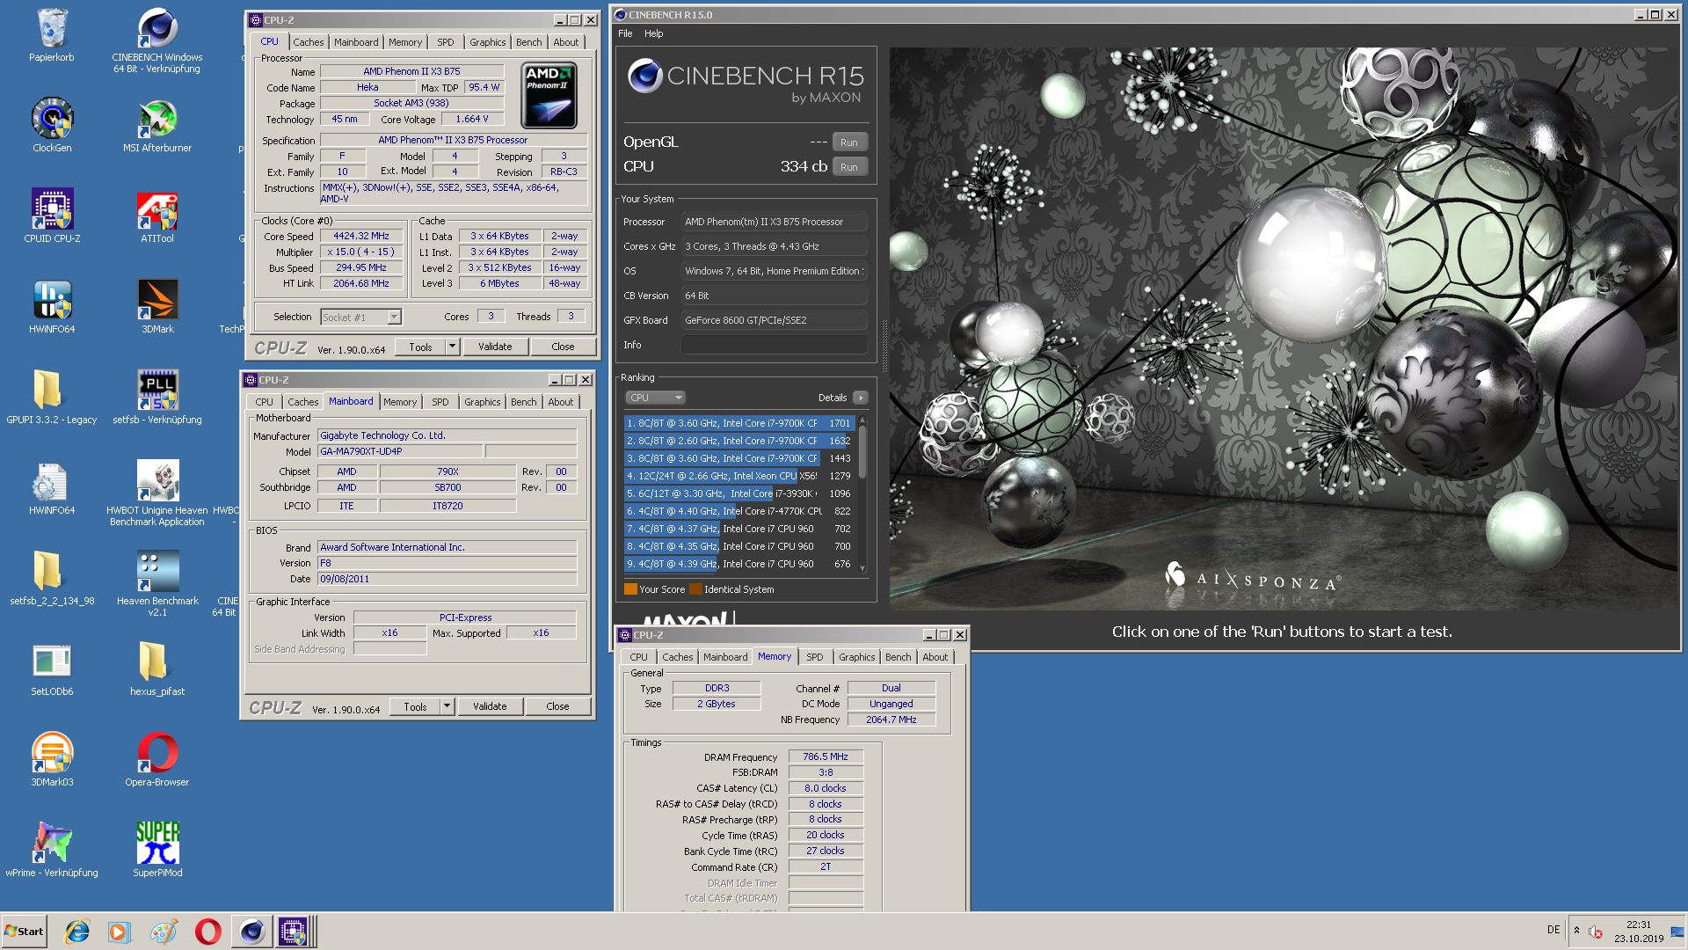1688x950 pixels.
Task: Click the Opera icon in the taskbar
Action: click(207, 932)
